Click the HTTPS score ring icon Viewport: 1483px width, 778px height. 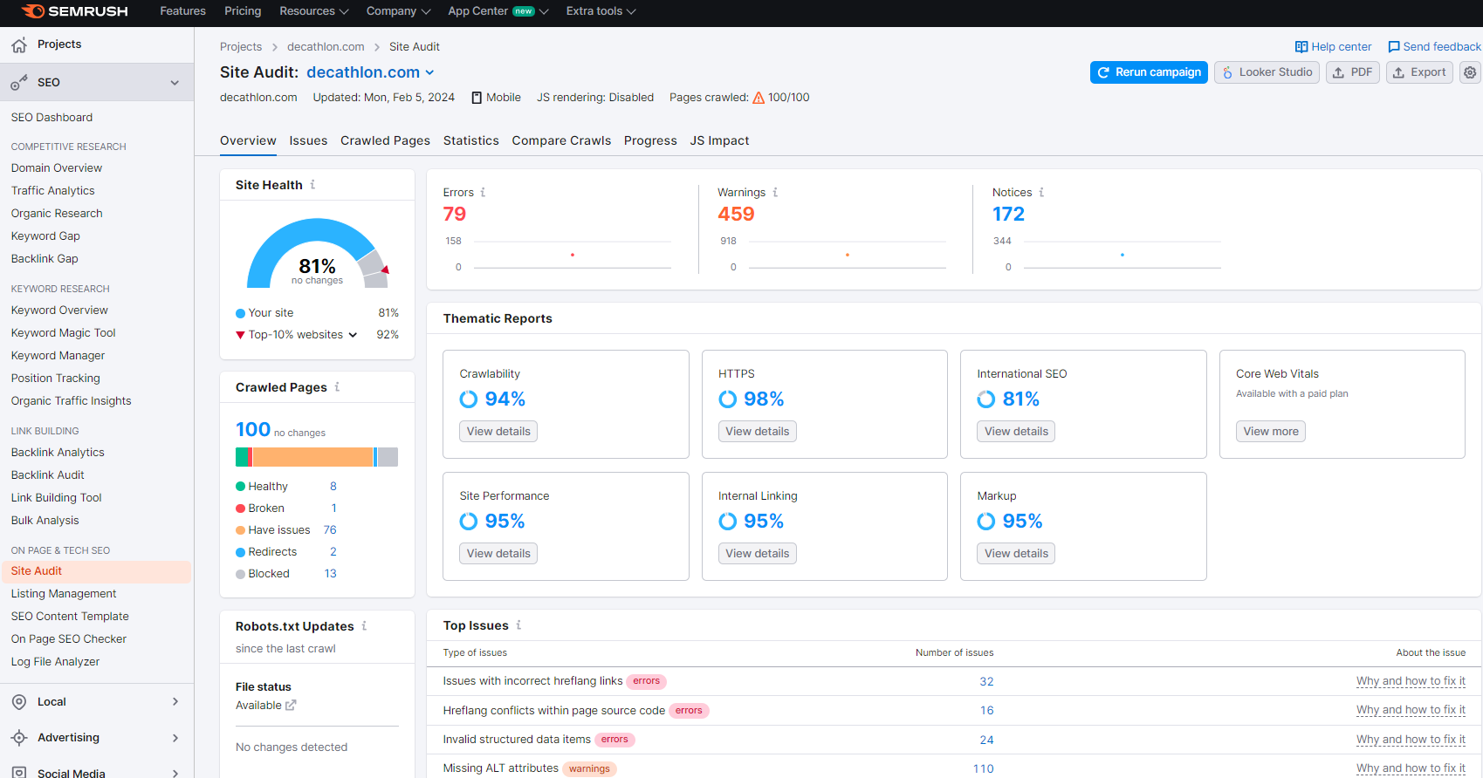tap(727, 399)
